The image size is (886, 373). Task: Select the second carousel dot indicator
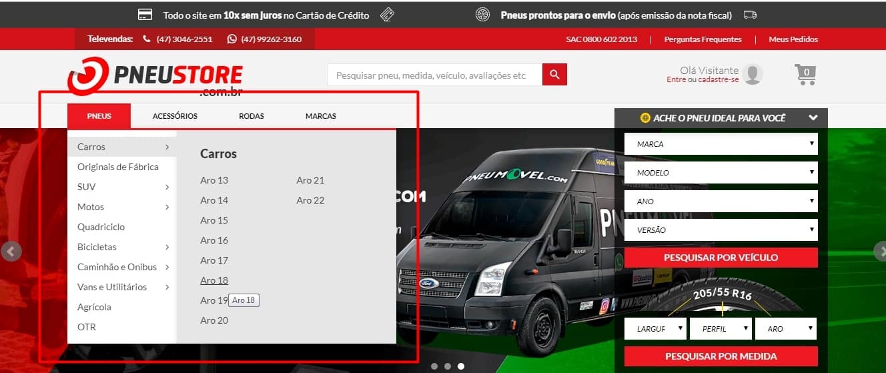click(448, 366)
